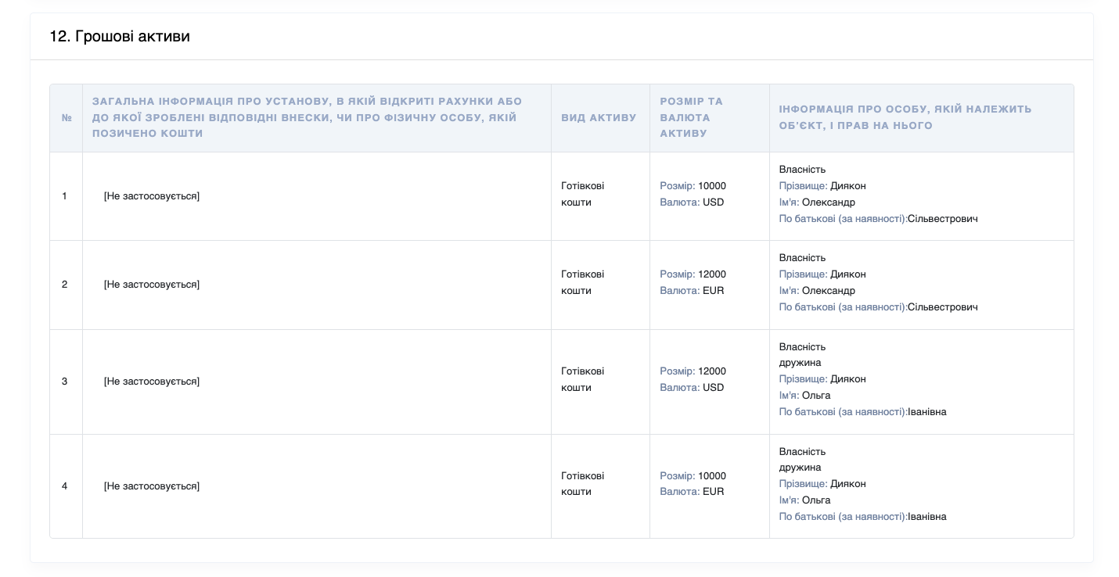Click "[Не застосовується]" in row 4

pos(152,486)
